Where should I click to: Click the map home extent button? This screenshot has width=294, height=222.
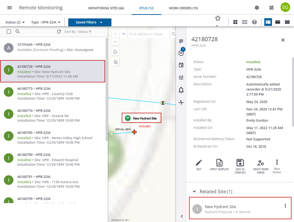tap(115, 52)
